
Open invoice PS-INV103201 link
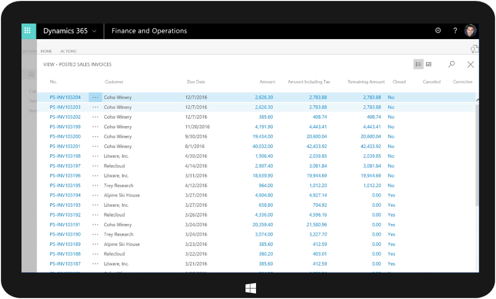pos(65,146)
